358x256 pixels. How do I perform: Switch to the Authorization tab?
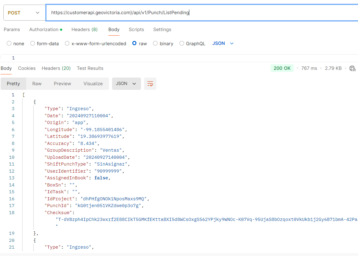pos(44,30)
